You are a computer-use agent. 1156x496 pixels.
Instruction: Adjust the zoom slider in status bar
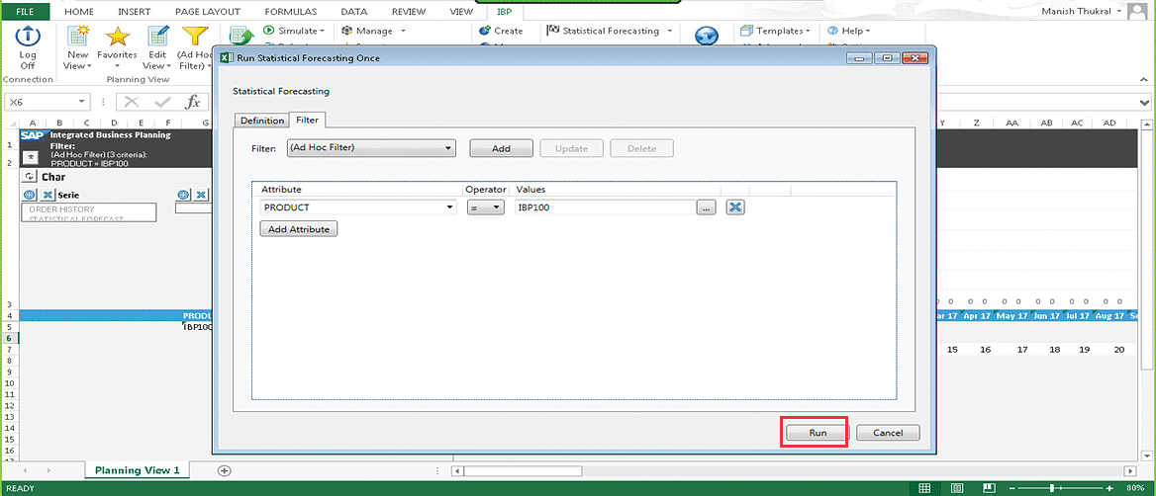click(1052, 489)
